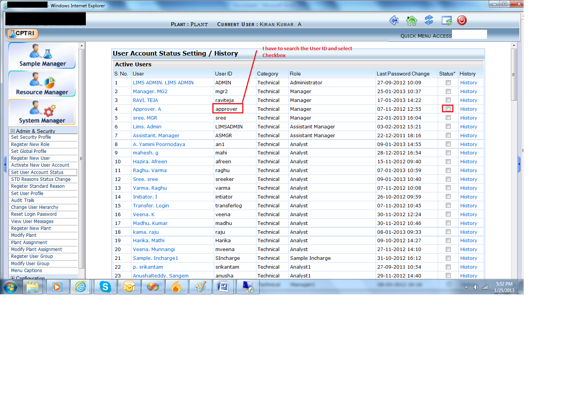This screenshot has width=578, height=407.
Task: Select Status checkbox for user raviteja
Action: pos(448,100)
